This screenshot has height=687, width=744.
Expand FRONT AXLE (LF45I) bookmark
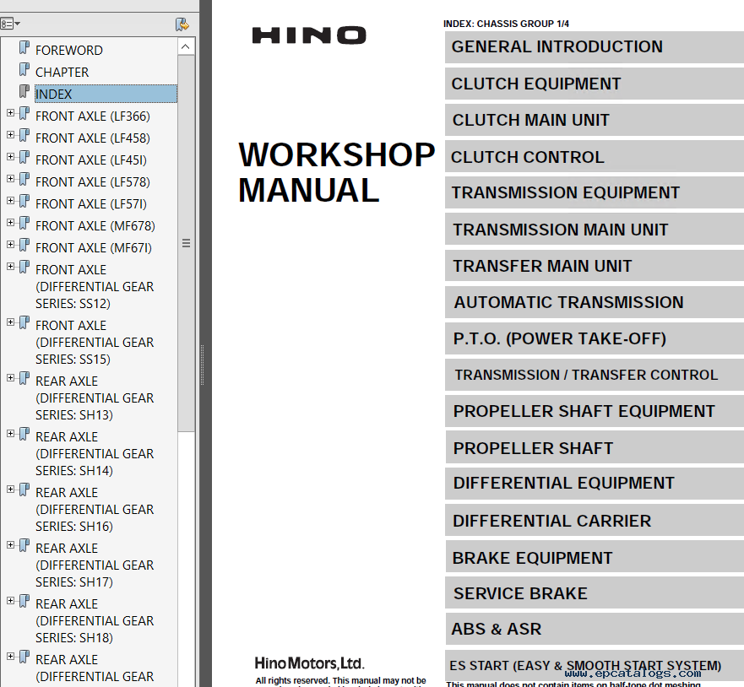10,156
